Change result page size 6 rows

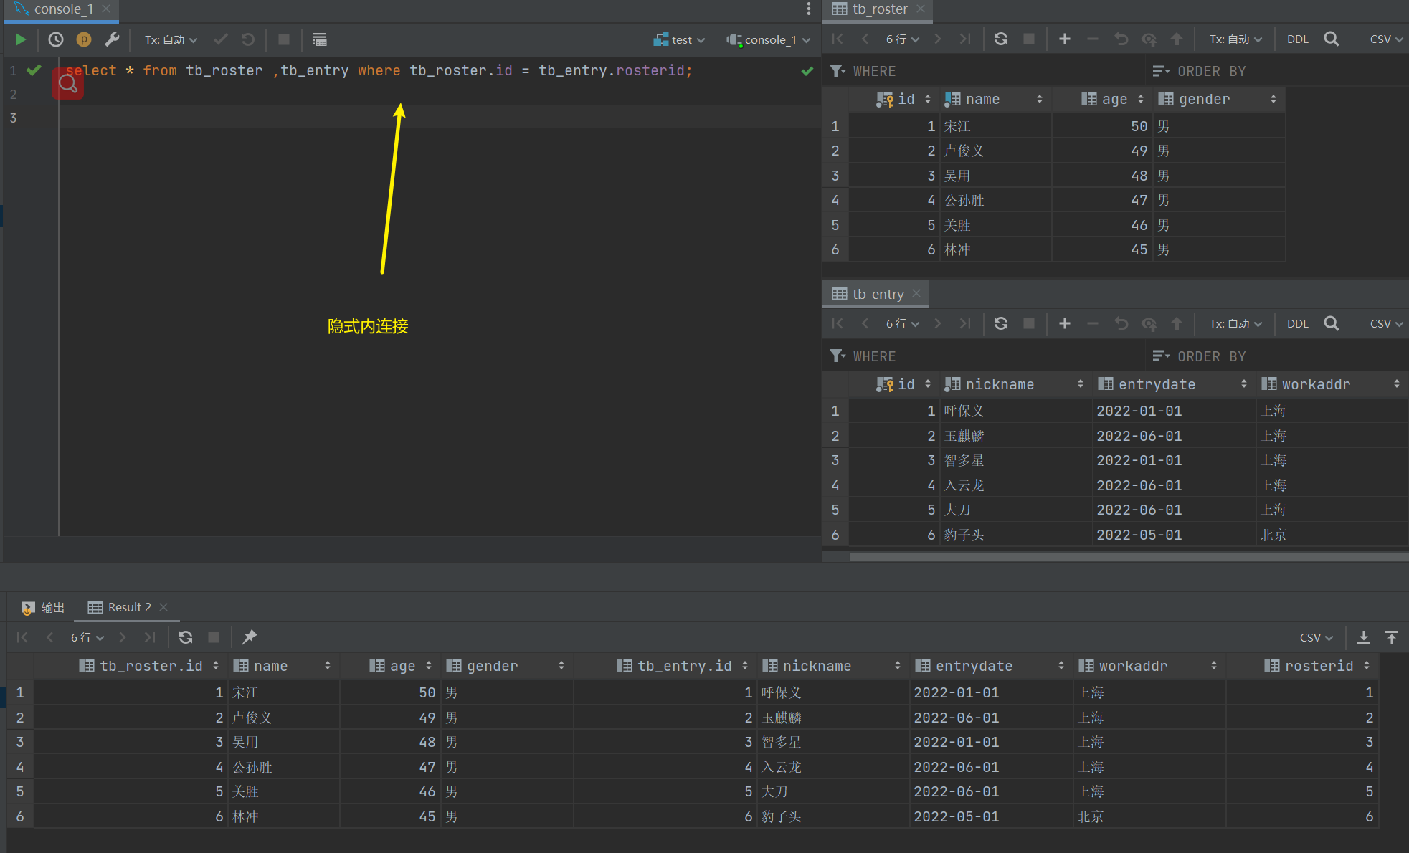tap(87, 637)
